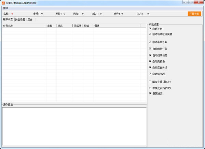The width and height of the screenshot is (205, 149).
Task: Click the 战力 label
Action: 95,14
